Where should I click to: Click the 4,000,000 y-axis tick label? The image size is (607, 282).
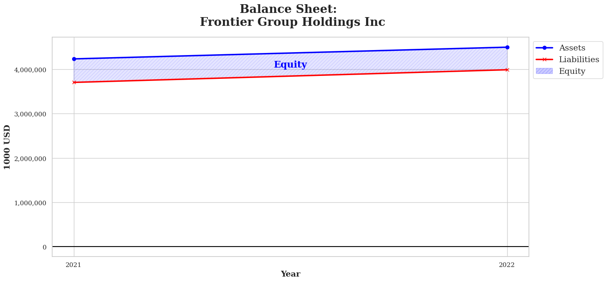click(x=30, y=70)
